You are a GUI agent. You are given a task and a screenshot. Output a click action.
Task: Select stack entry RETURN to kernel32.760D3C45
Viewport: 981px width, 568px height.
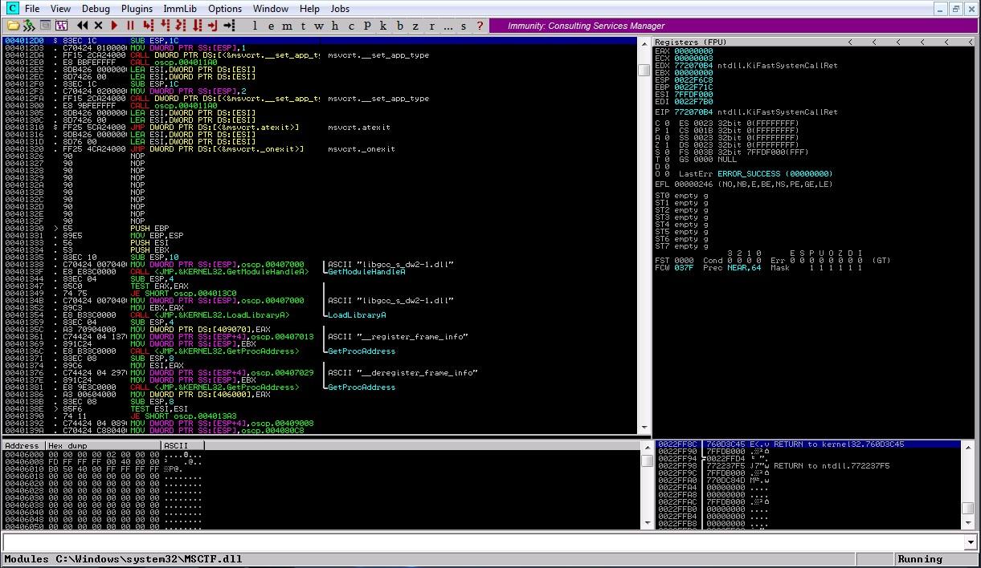(x=809, y=444)
